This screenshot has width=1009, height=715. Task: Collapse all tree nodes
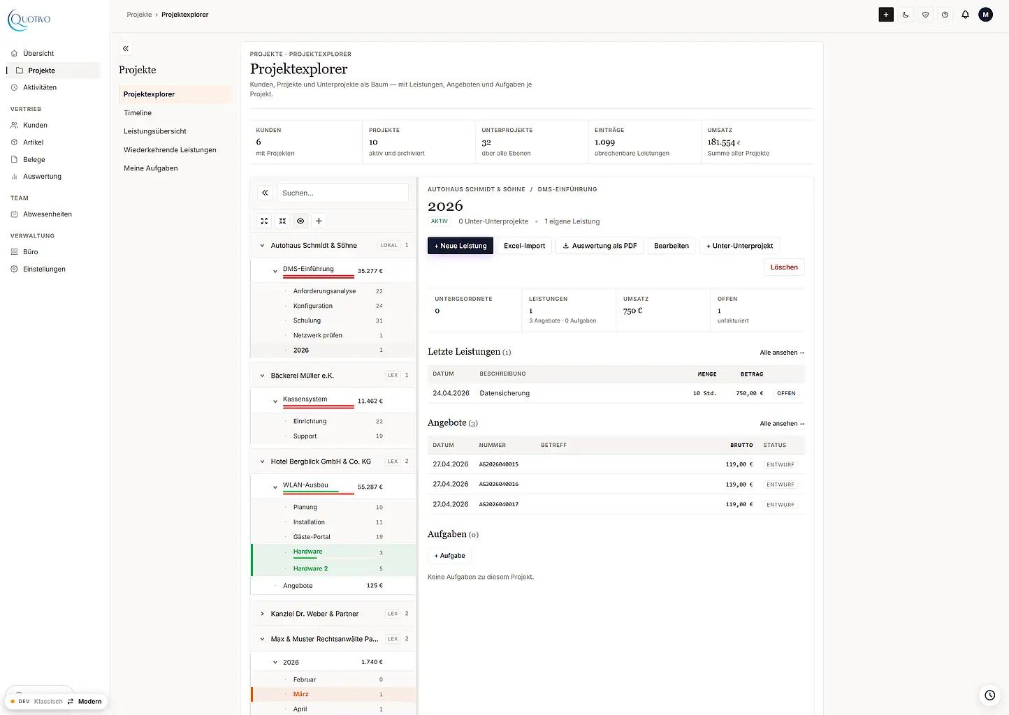(282, 221)
